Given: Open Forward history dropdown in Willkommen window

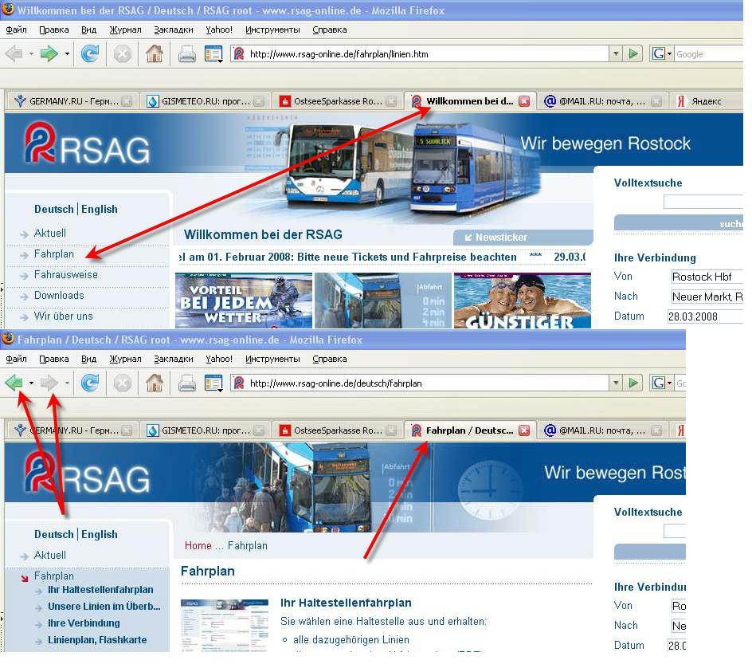Looking at the screenshot, I should point(67,53).
